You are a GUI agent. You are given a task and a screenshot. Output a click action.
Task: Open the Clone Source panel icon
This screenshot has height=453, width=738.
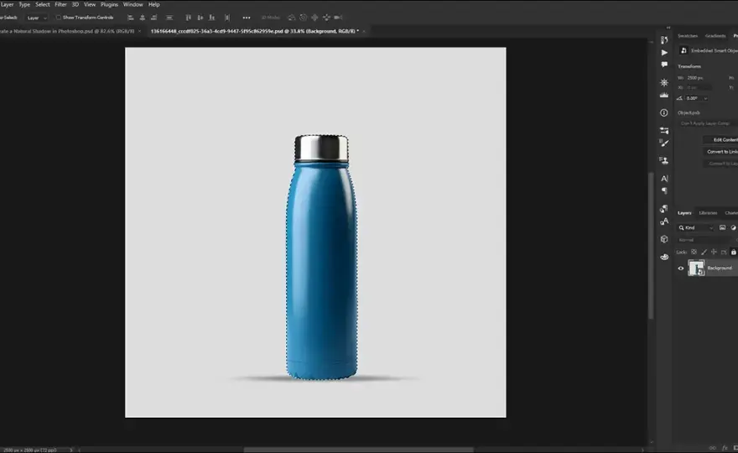point(664,160)
